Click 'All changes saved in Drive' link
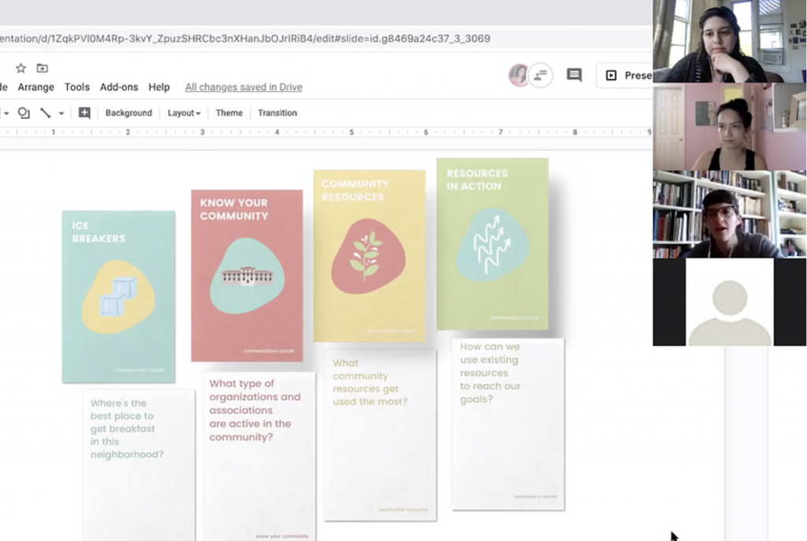The image size is (807, 541). (x=244, y=87)
